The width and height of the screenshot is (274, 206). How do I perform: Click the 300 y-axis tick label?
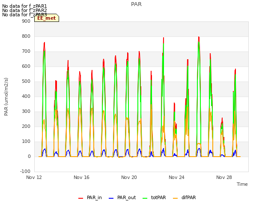[26, 112]
